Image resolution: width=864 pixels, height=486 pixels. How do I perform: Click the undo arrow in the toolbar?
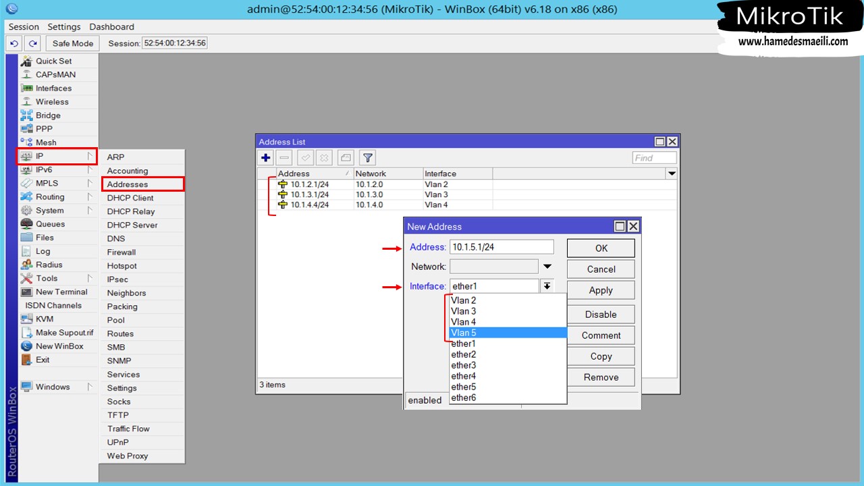coord(14,43)
